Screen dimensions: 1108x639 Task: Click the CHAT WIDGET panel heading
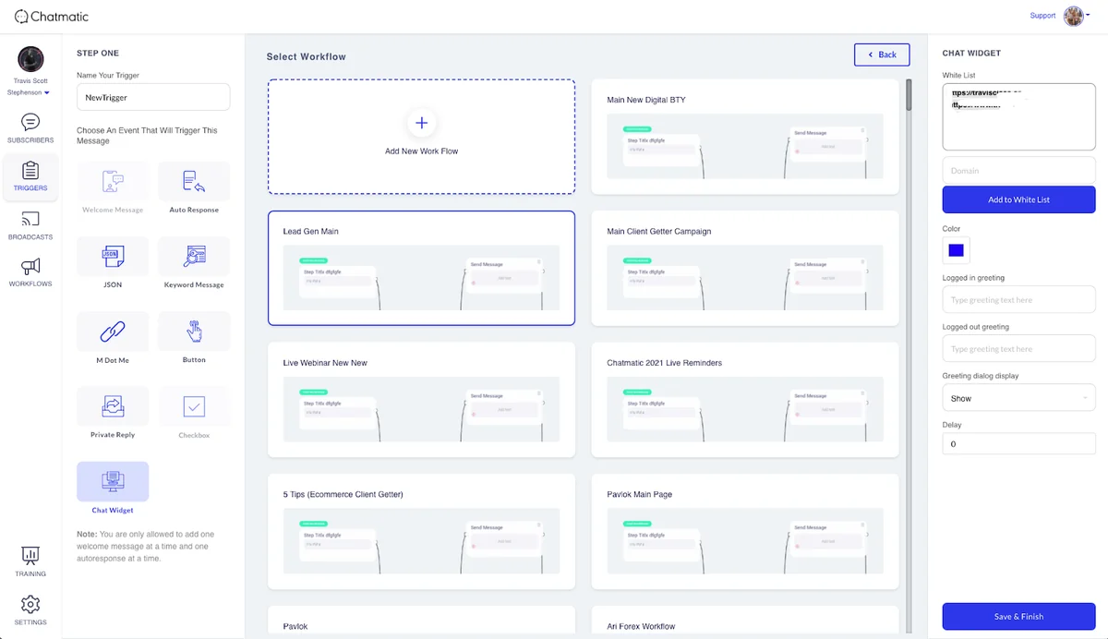[971, 54]
